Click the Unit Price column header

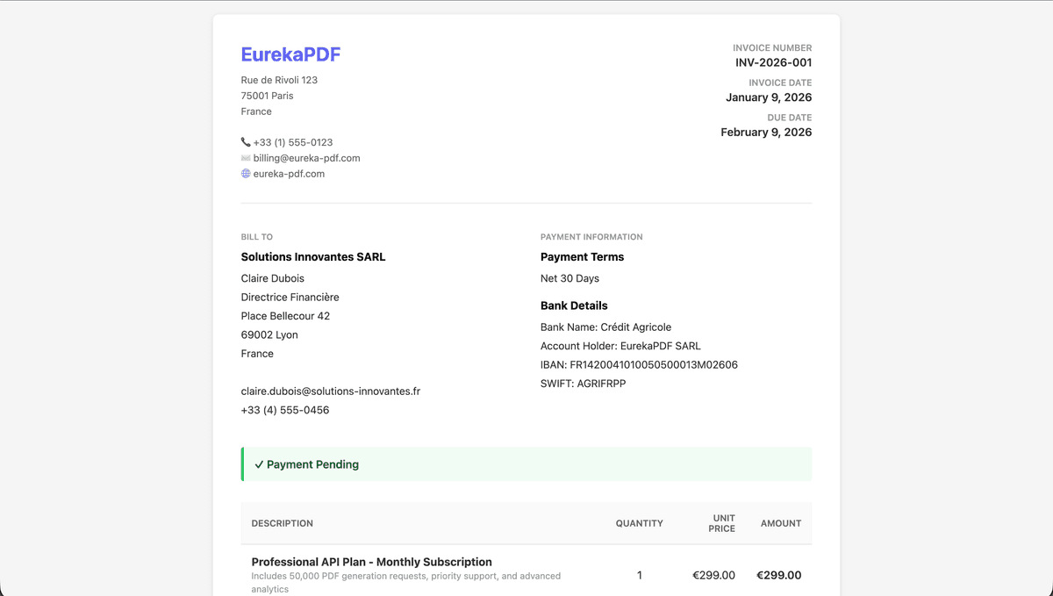click(x=723, y=523)
